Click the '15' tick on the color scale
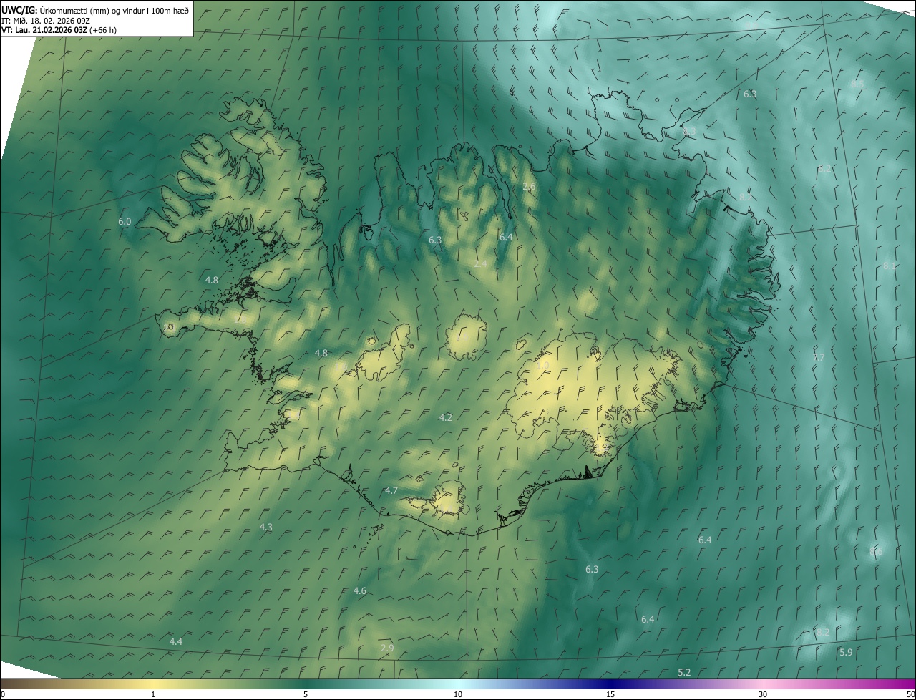 pos(610,695)
